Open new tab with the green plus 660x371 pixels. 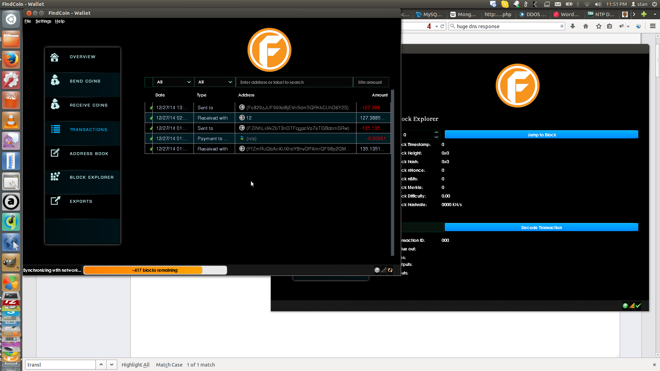[x=644, y=14]
